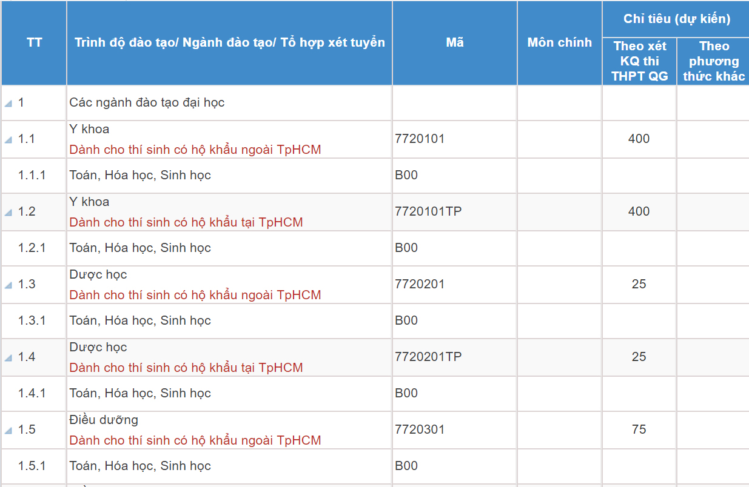
Task: Select code 7720101TP cell
Action: point(428,211)
